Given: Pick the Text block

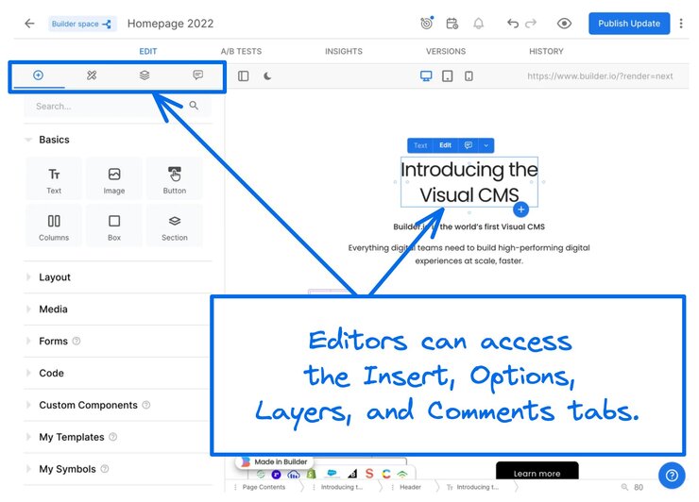Looking at the screenshot, I should pyautogui.click(x=54, y=178).
